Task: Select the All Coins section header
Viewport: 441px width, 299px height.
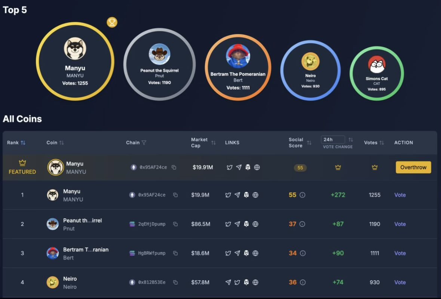Action: point(22,119)
